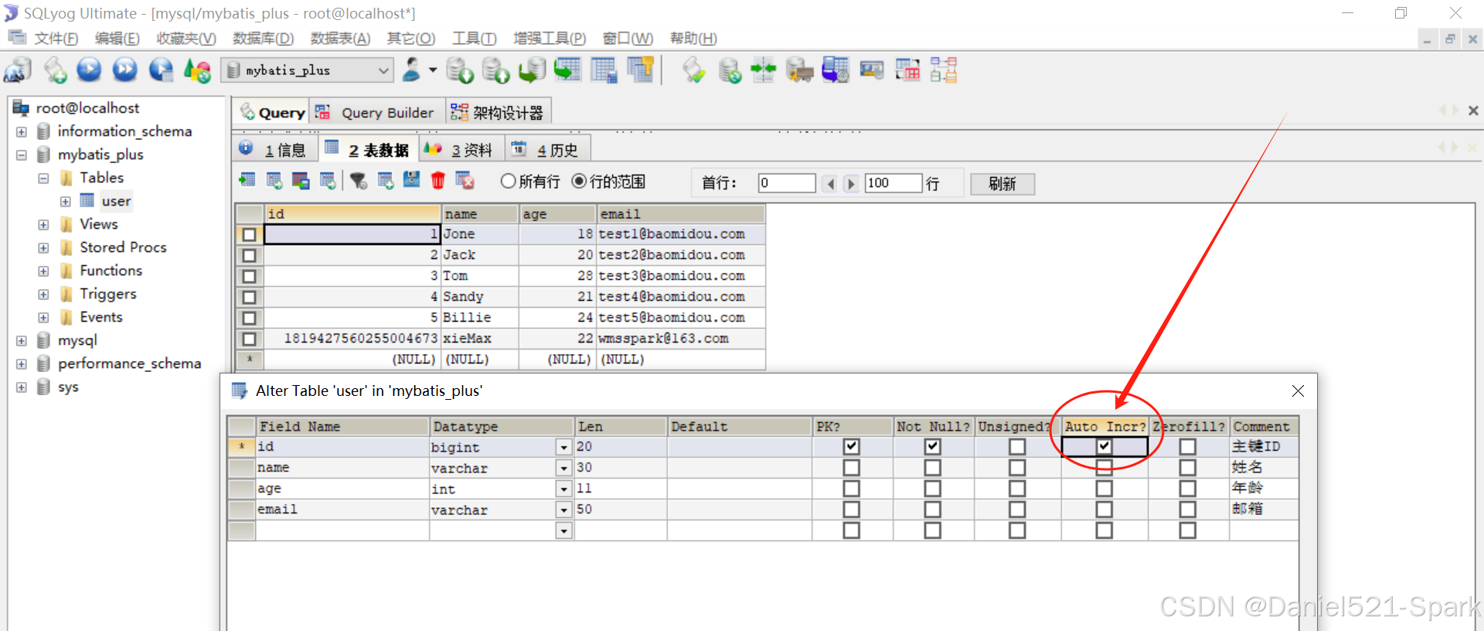Tick the row checkbox for xieMax
This screenshot has height=631, width=1484.
(x=249, y=339)
